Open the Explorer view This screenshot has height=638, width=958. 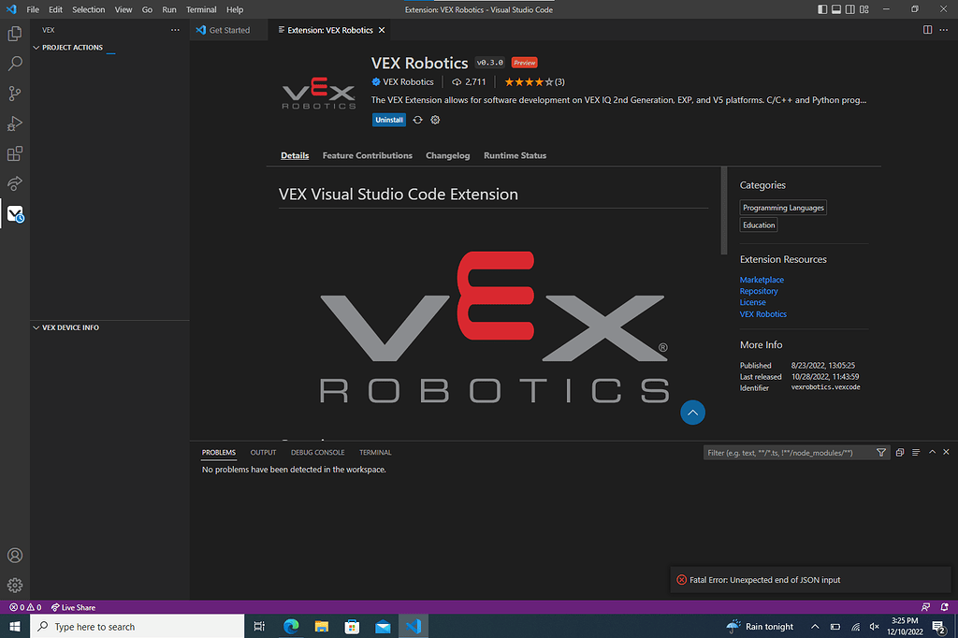(14, 34)
